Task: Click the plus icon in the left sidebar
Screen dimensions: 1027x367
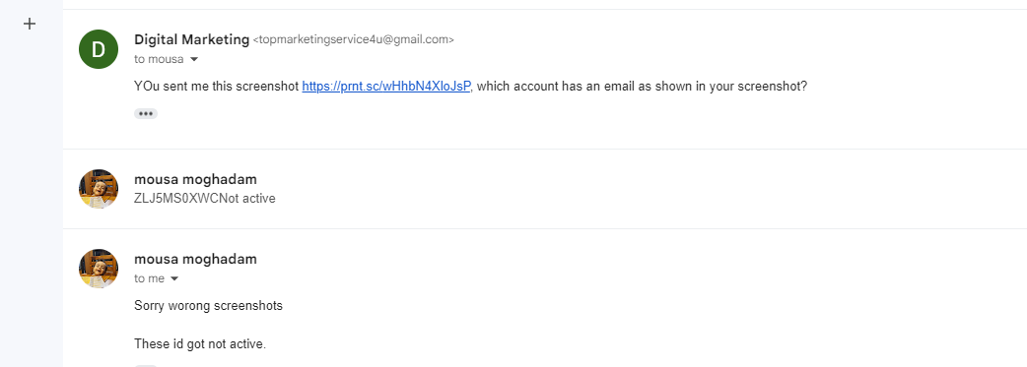Action: [x=30, y=25]
